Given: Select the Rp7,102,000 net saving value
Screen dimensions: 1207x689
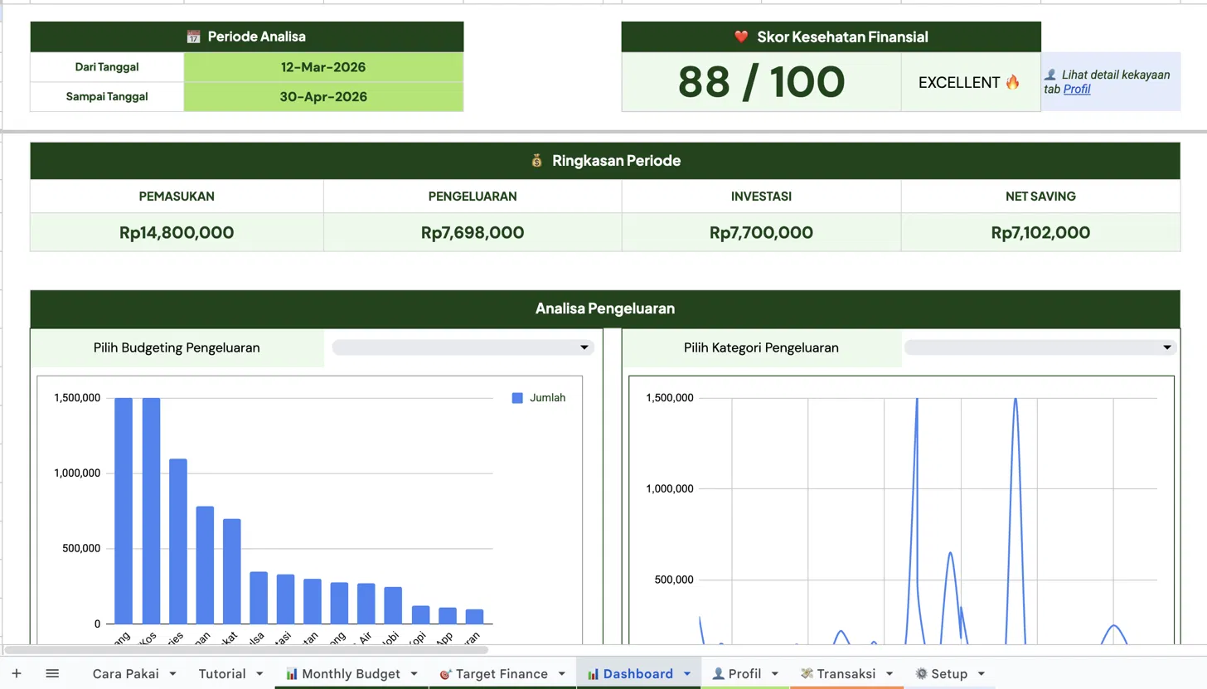Looking at the screenshot, I should pyautogui.click(x=1040, y=233).
